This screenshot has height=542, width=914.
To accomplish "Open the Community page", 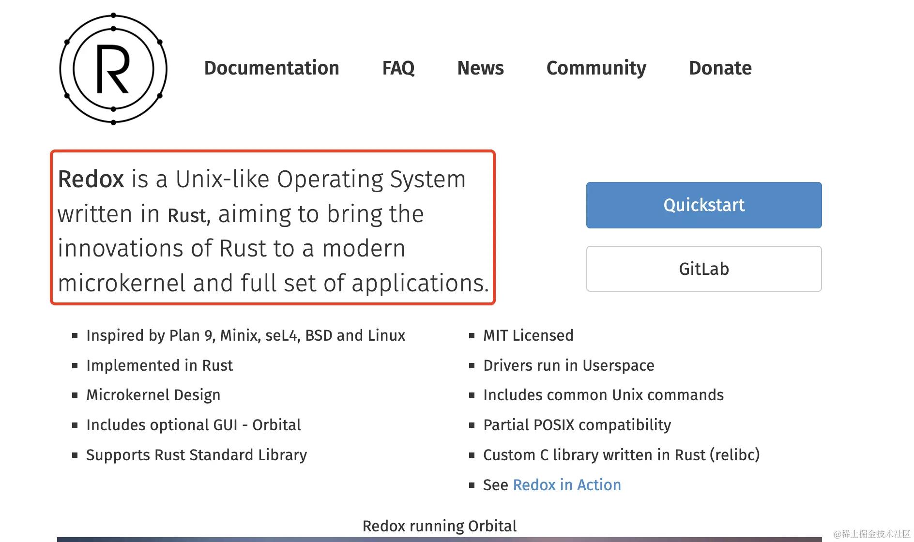I will (596, 68).
